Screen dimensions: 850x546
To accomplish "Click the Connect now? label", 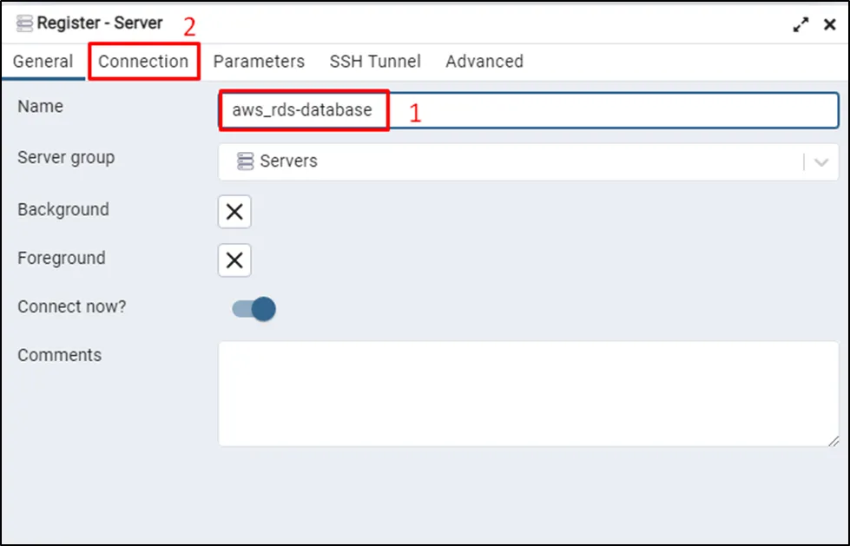I will (71, 306).
